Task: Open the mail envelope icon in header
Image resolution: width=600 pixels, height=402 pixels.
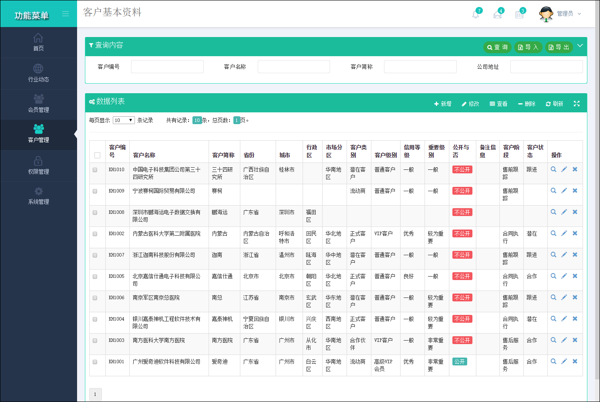Action: click(x=498, y=14)
